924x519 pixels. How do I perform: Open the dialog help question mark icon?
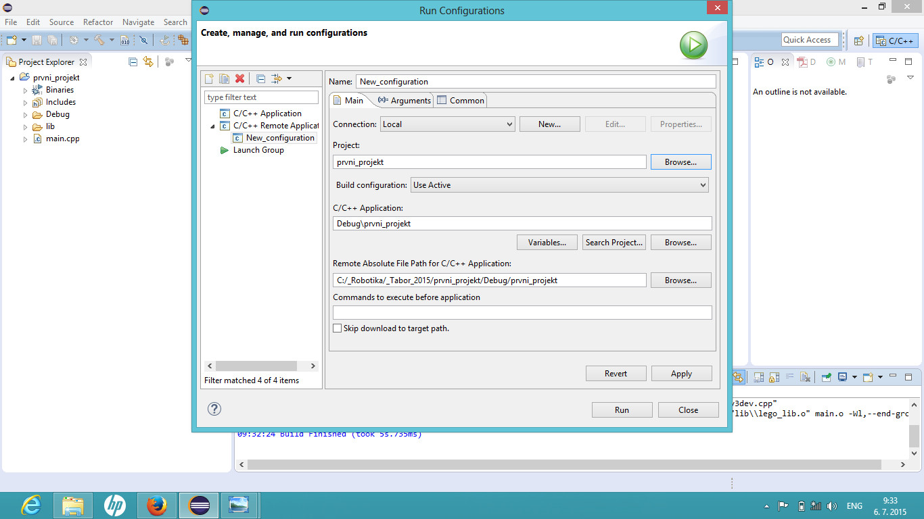coord(214,409)
